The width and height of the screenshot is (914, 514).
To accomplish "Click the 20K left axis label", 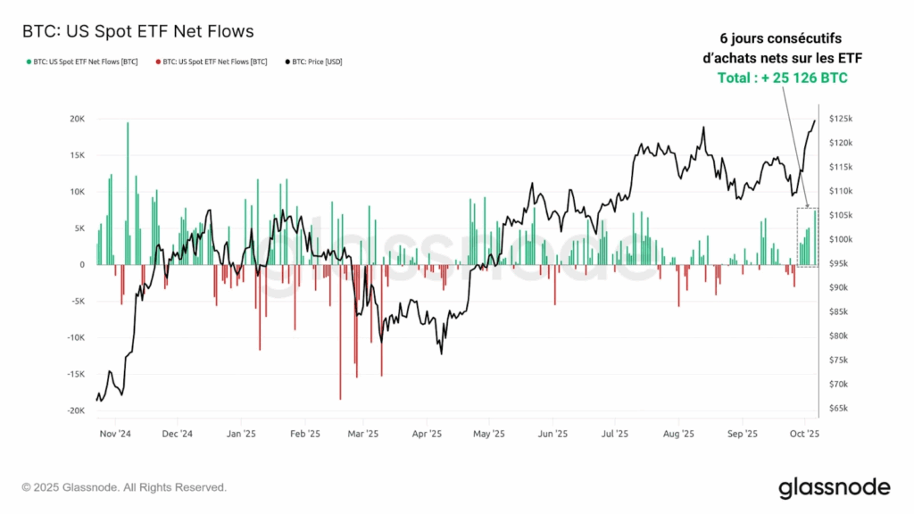I will pyautogui.click(x=78, y=119).
